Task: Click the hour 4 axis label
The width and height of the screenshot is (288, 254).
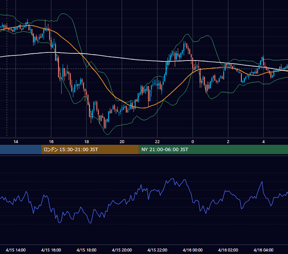Action: (x=263, y=142)
